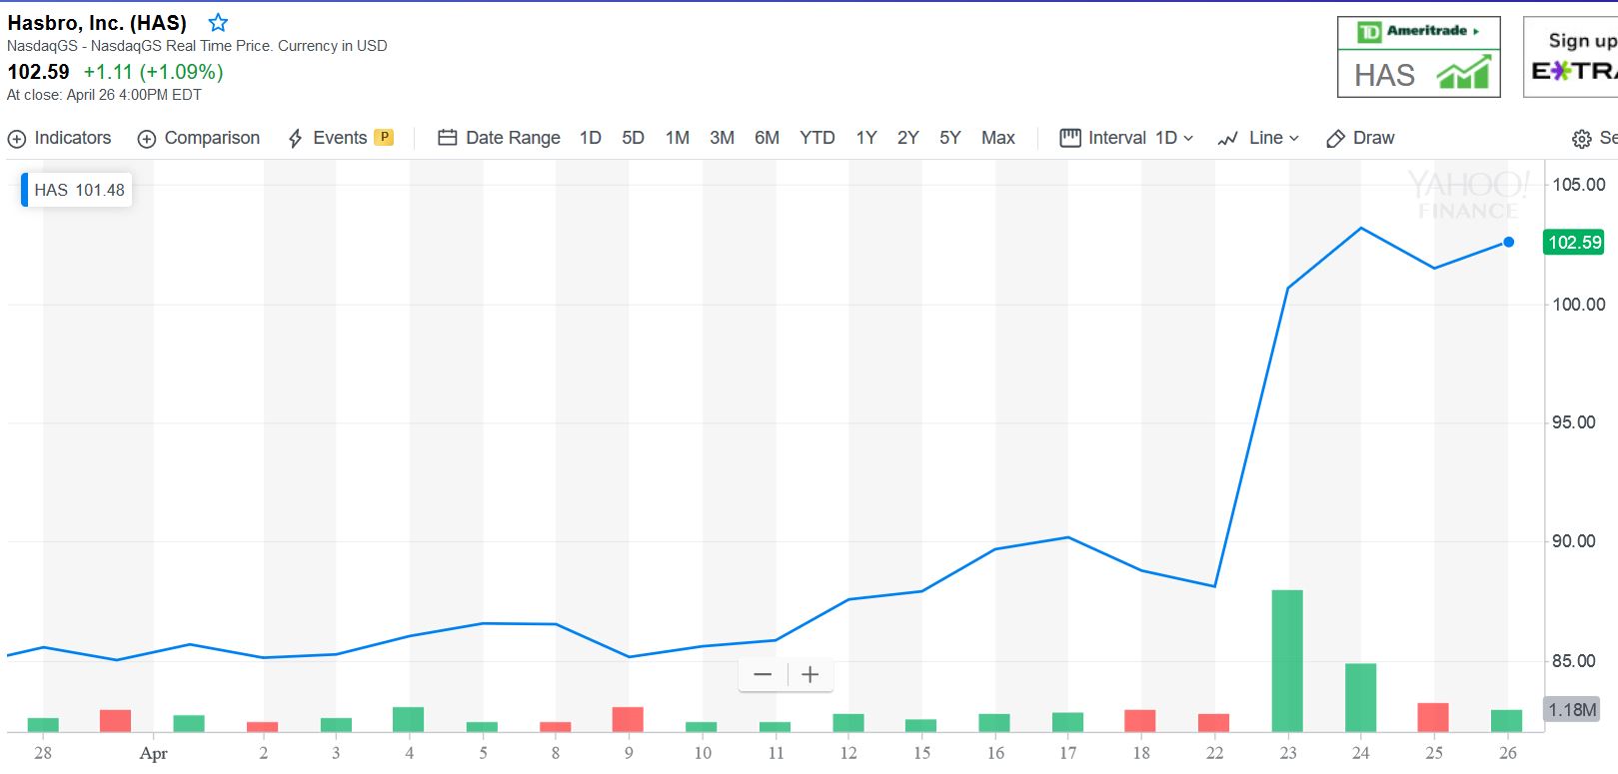Viewport: 1618px width, 774px height.
Task: Select the 1M time range
Action: pos(678,138)
